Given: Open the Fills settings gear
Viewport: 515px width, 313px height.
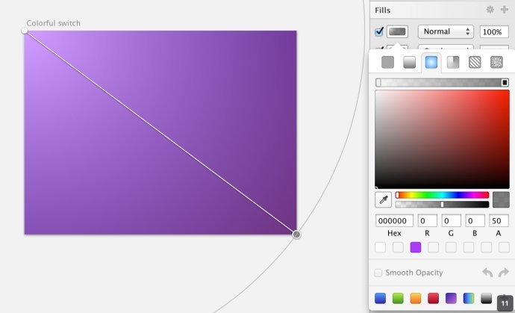Looking at the screenshot, I should point(490,10).
